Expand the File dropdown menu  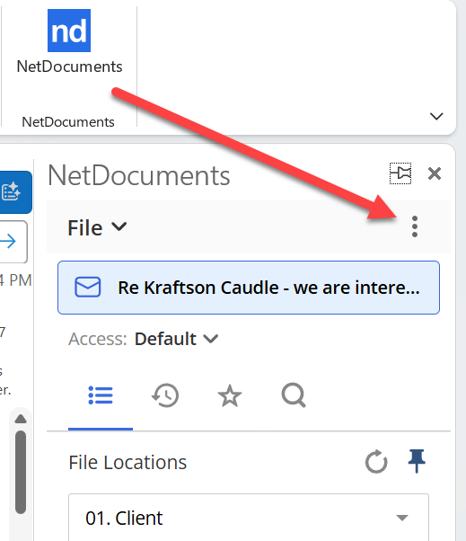pos(97,227)
